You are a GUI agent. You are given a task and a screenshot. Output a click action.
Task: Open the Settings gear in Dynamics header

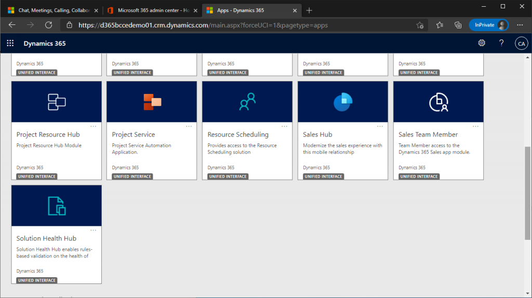[482, 43]
